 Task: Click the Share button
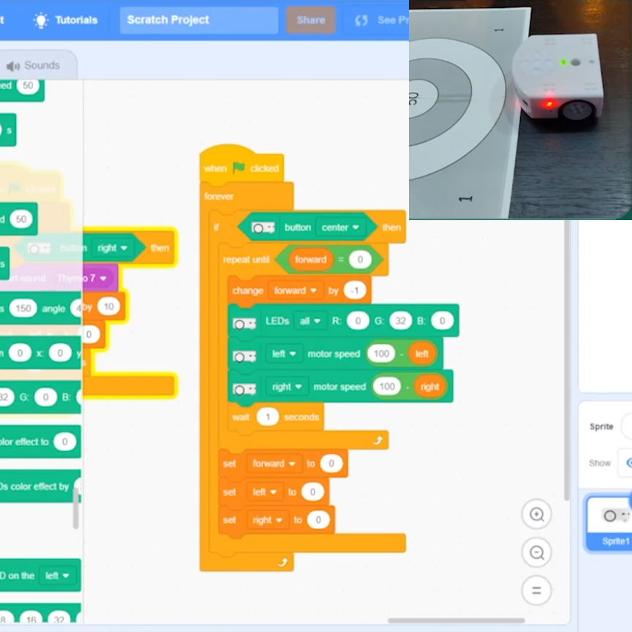(310, 20)
